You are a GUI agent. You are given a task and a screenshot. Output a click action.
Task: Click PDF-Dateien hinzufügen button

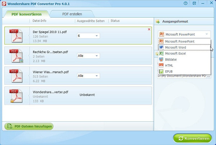coord(29,126)
